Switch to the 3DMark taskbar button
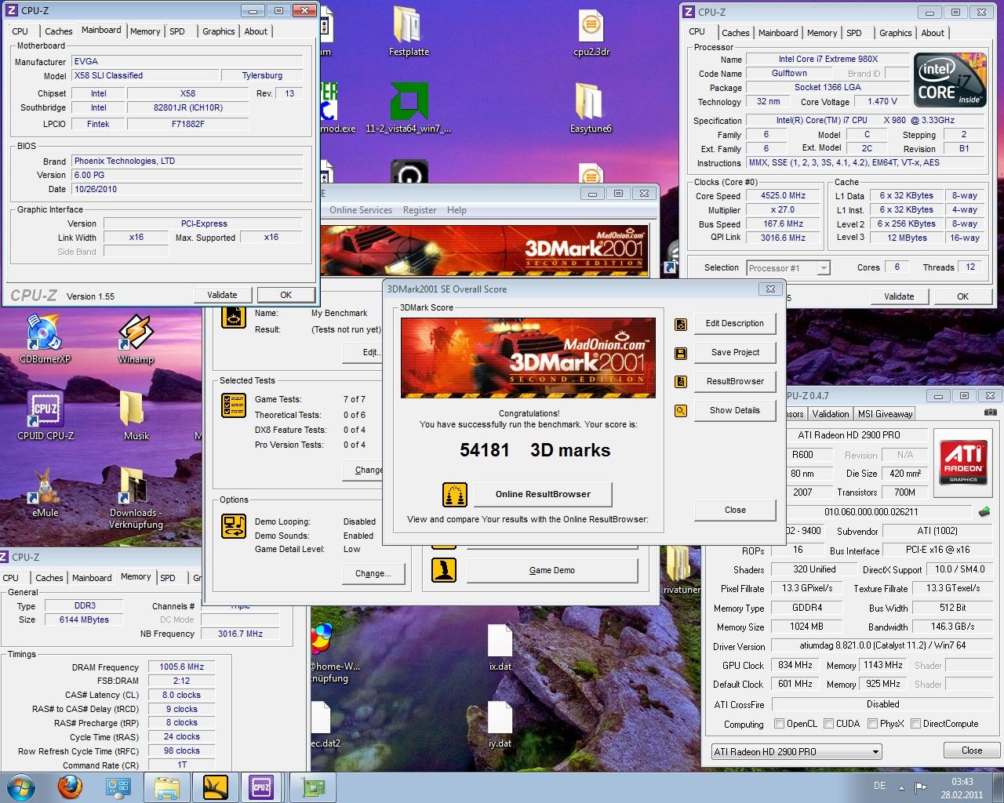The height and width of the screenshot is (803, 1004). [215, 787]
